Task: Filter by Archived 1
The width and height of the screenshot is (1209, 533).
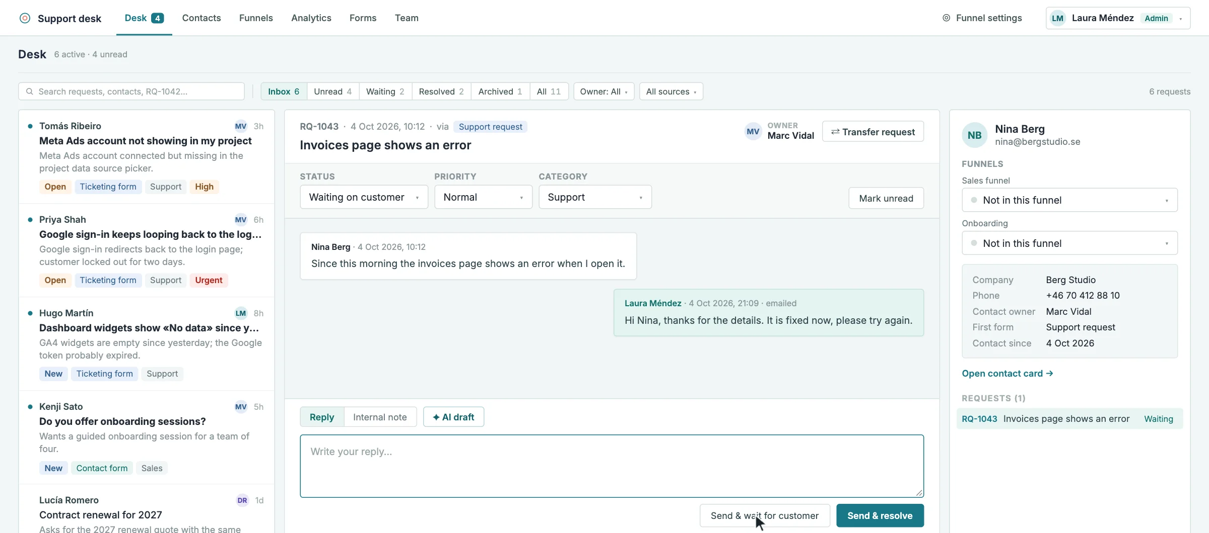Action: click(x=500, y=92)
